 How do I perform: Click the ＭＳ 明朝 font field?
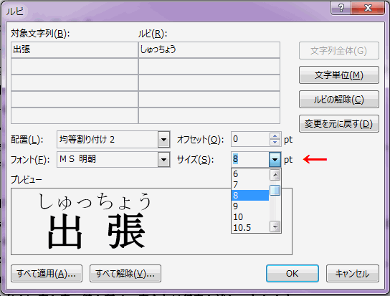[x=108, y=159]
